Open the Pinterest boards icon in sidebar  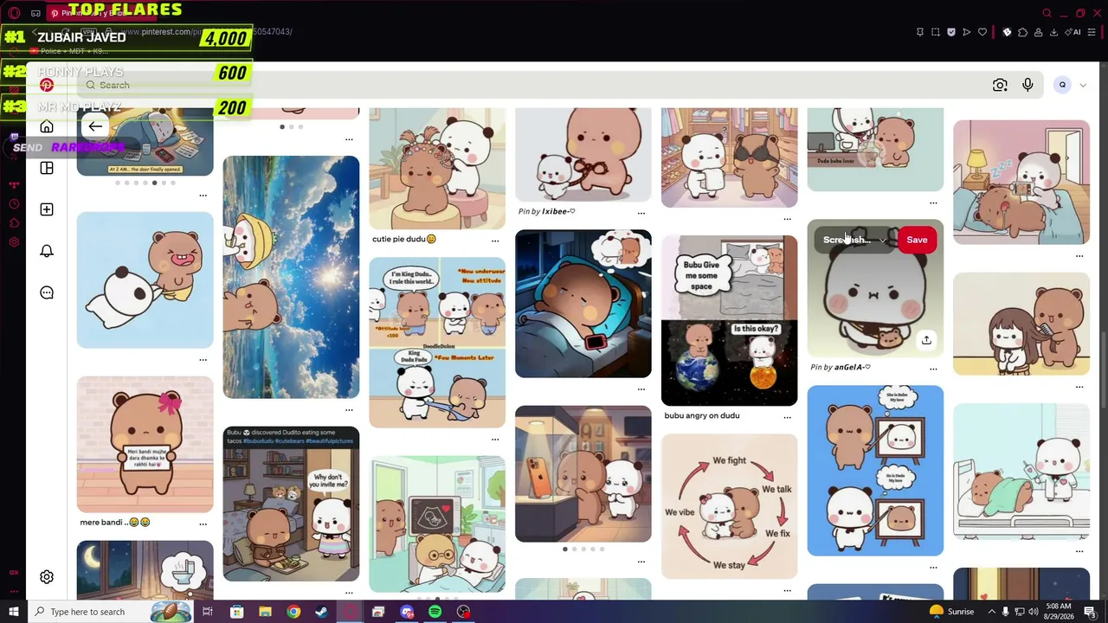tap(47, 168)
